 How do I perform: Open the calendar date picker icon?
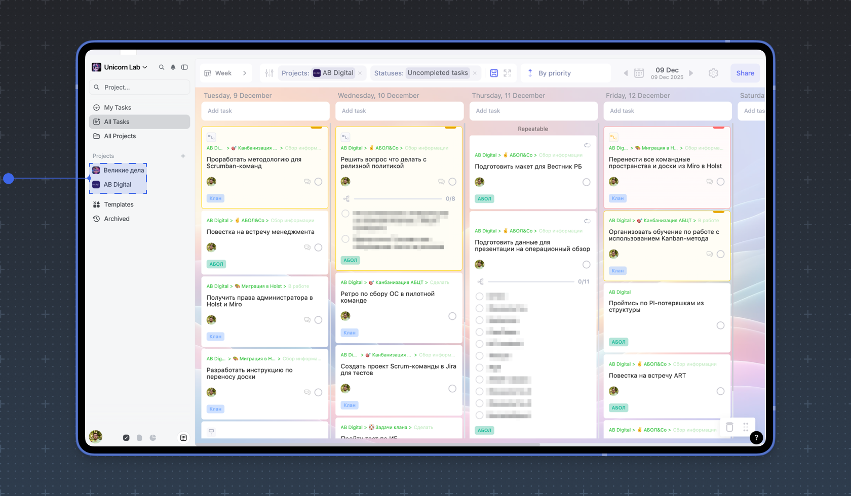pos(639,73)
